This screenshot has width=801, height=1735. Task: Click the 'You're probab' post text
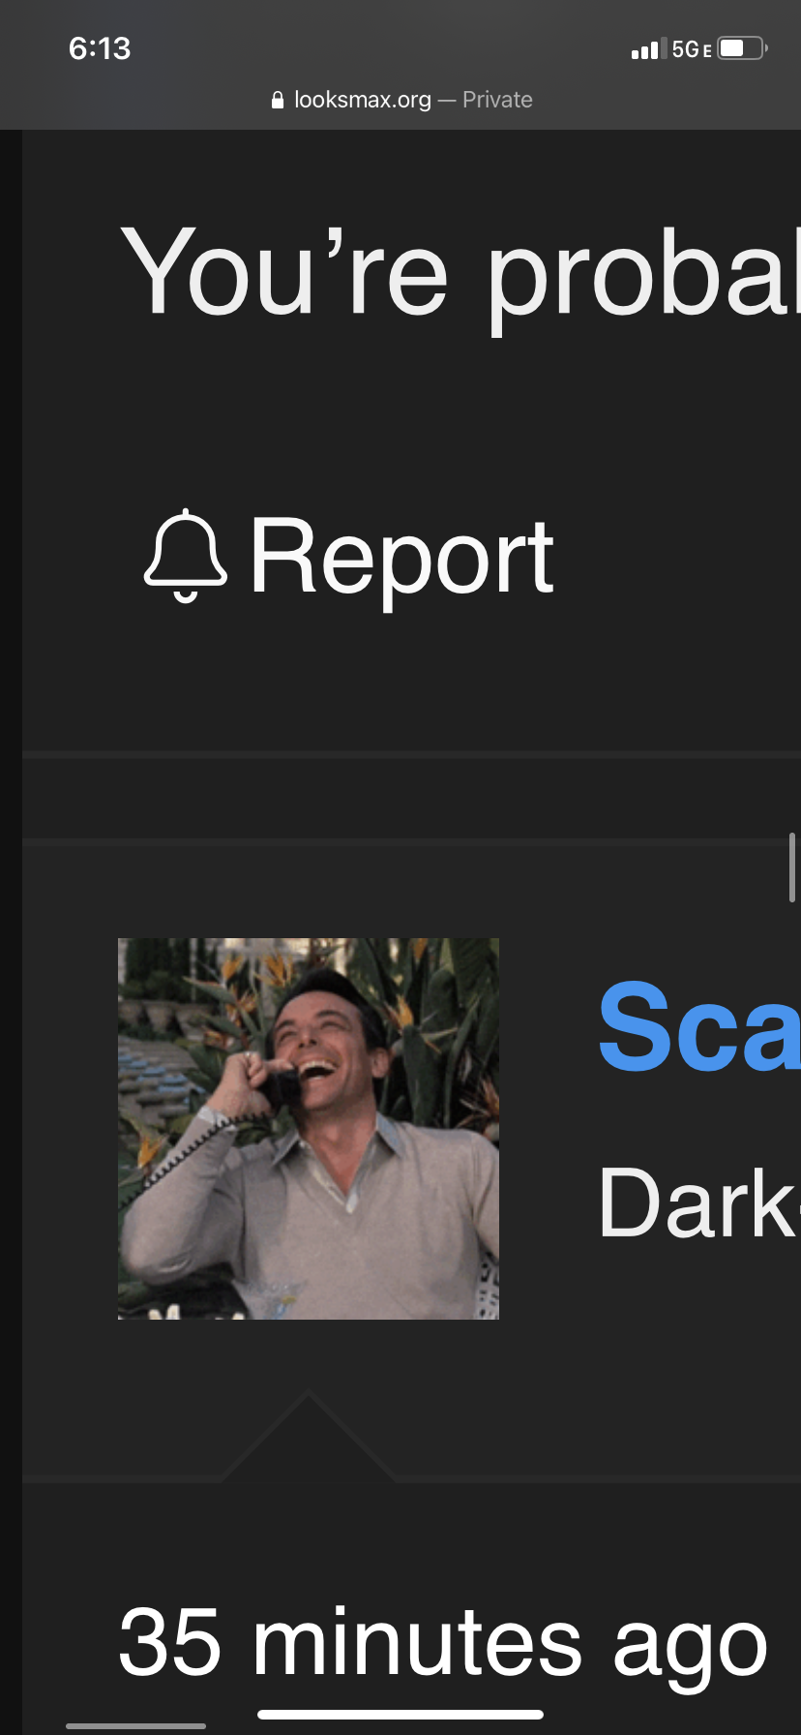click(460, 273)
